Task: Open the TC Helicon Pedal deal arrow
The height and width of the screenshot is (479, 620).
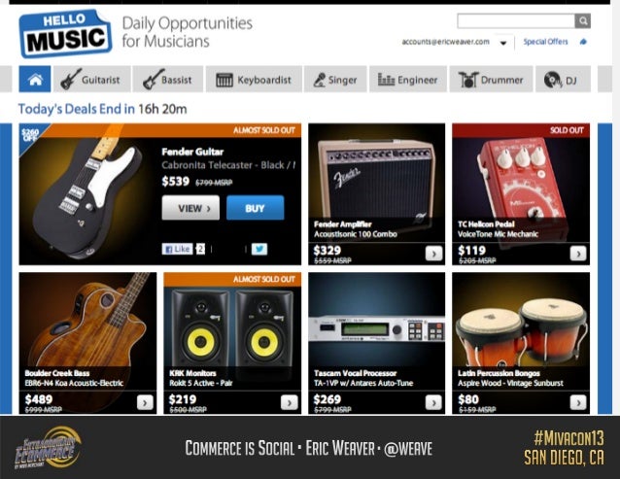Action: pyautogui.click(x=578, y=254)
